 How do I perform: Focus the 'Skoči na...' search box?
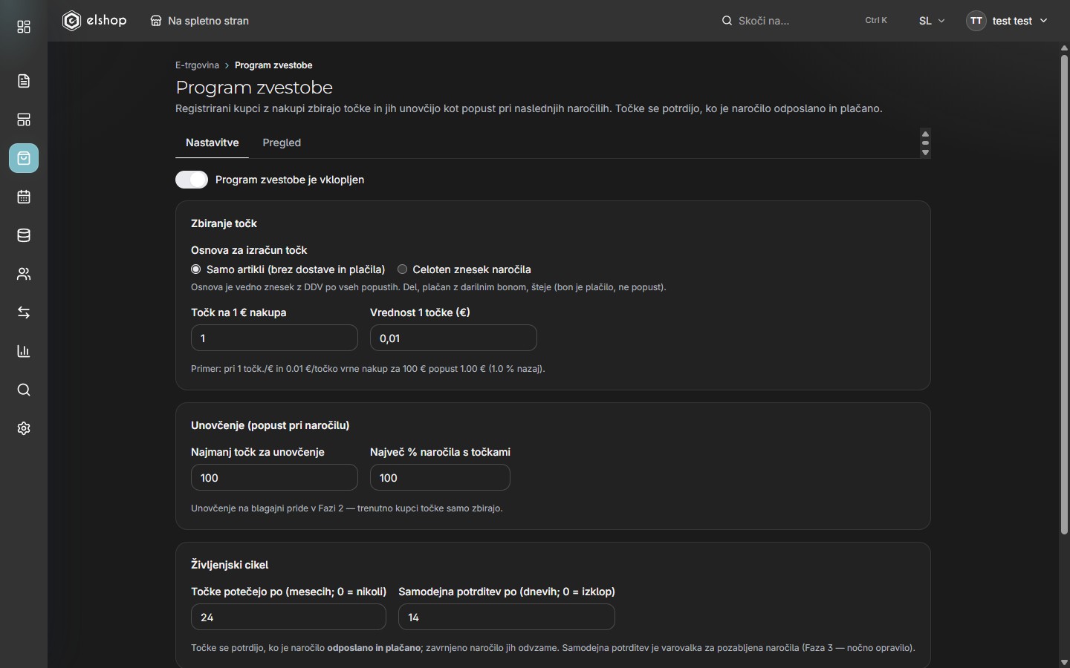pos(805,21)
